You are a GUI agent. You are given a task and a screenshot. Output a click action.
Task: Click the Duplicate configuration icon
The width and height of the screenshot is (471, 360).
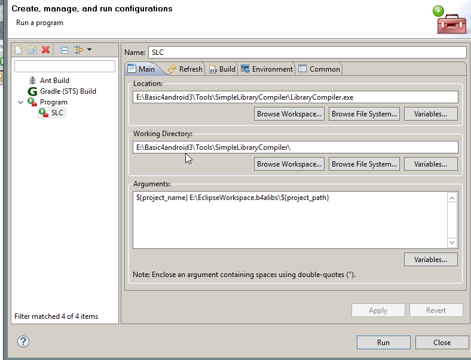point(32,50)
